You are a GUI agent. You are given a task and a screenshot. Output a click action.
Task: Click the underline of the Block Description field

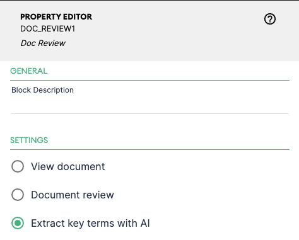click(x=149, y=113)
